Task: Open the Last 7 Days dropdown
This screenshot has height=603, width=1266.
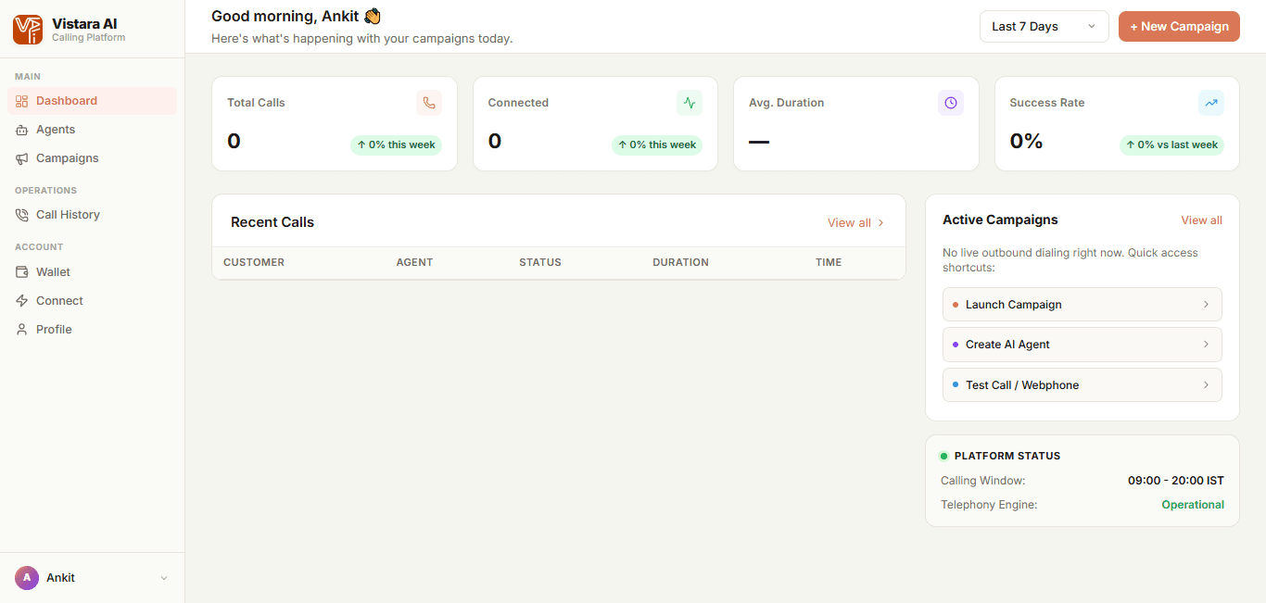Action: click(1044, 27)
